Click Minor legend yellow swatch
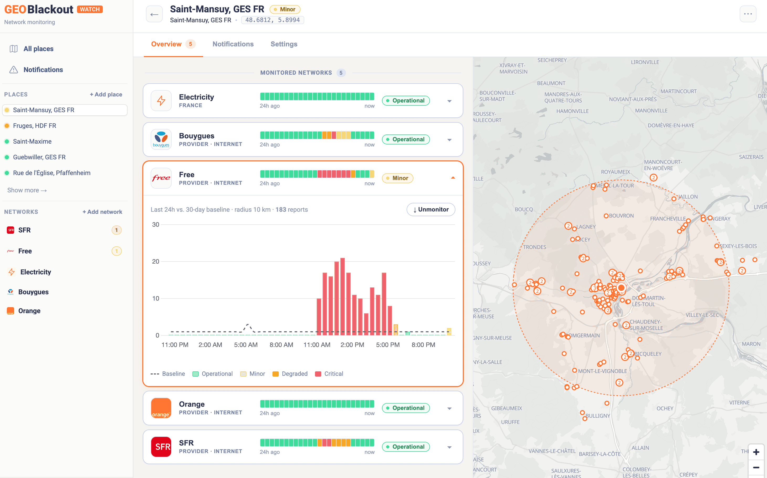Image resolution: width=767 pixels, height=478 pixels. click(243, 374)
